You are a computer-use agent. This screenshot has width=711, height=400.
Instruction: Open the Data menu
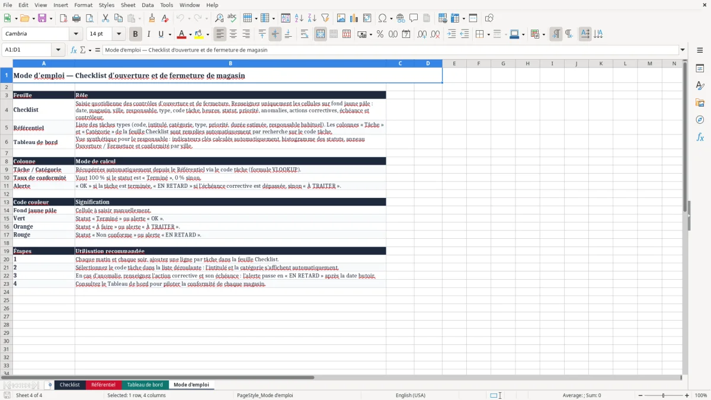coord(148,5)
